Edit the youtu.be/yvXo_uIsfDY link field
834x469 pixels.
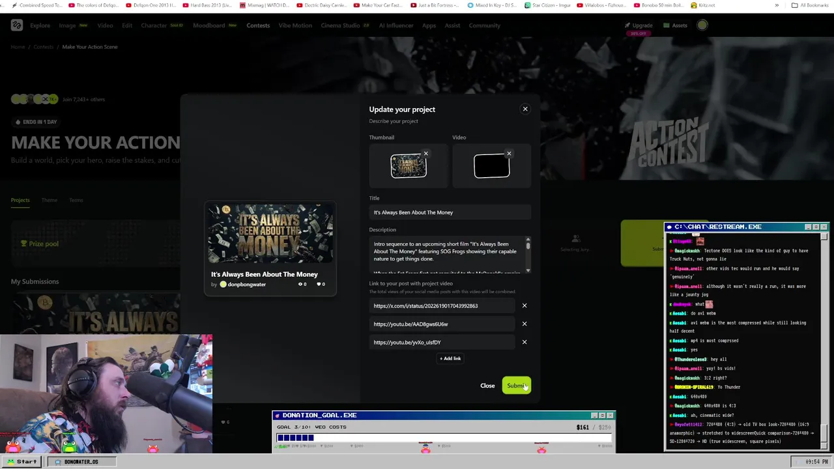[x=442, y=342]
